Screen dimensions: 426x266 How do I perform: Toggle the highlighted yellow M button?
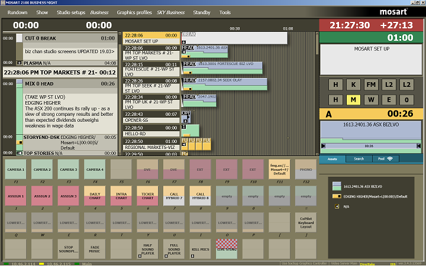(x=354, y=99)
